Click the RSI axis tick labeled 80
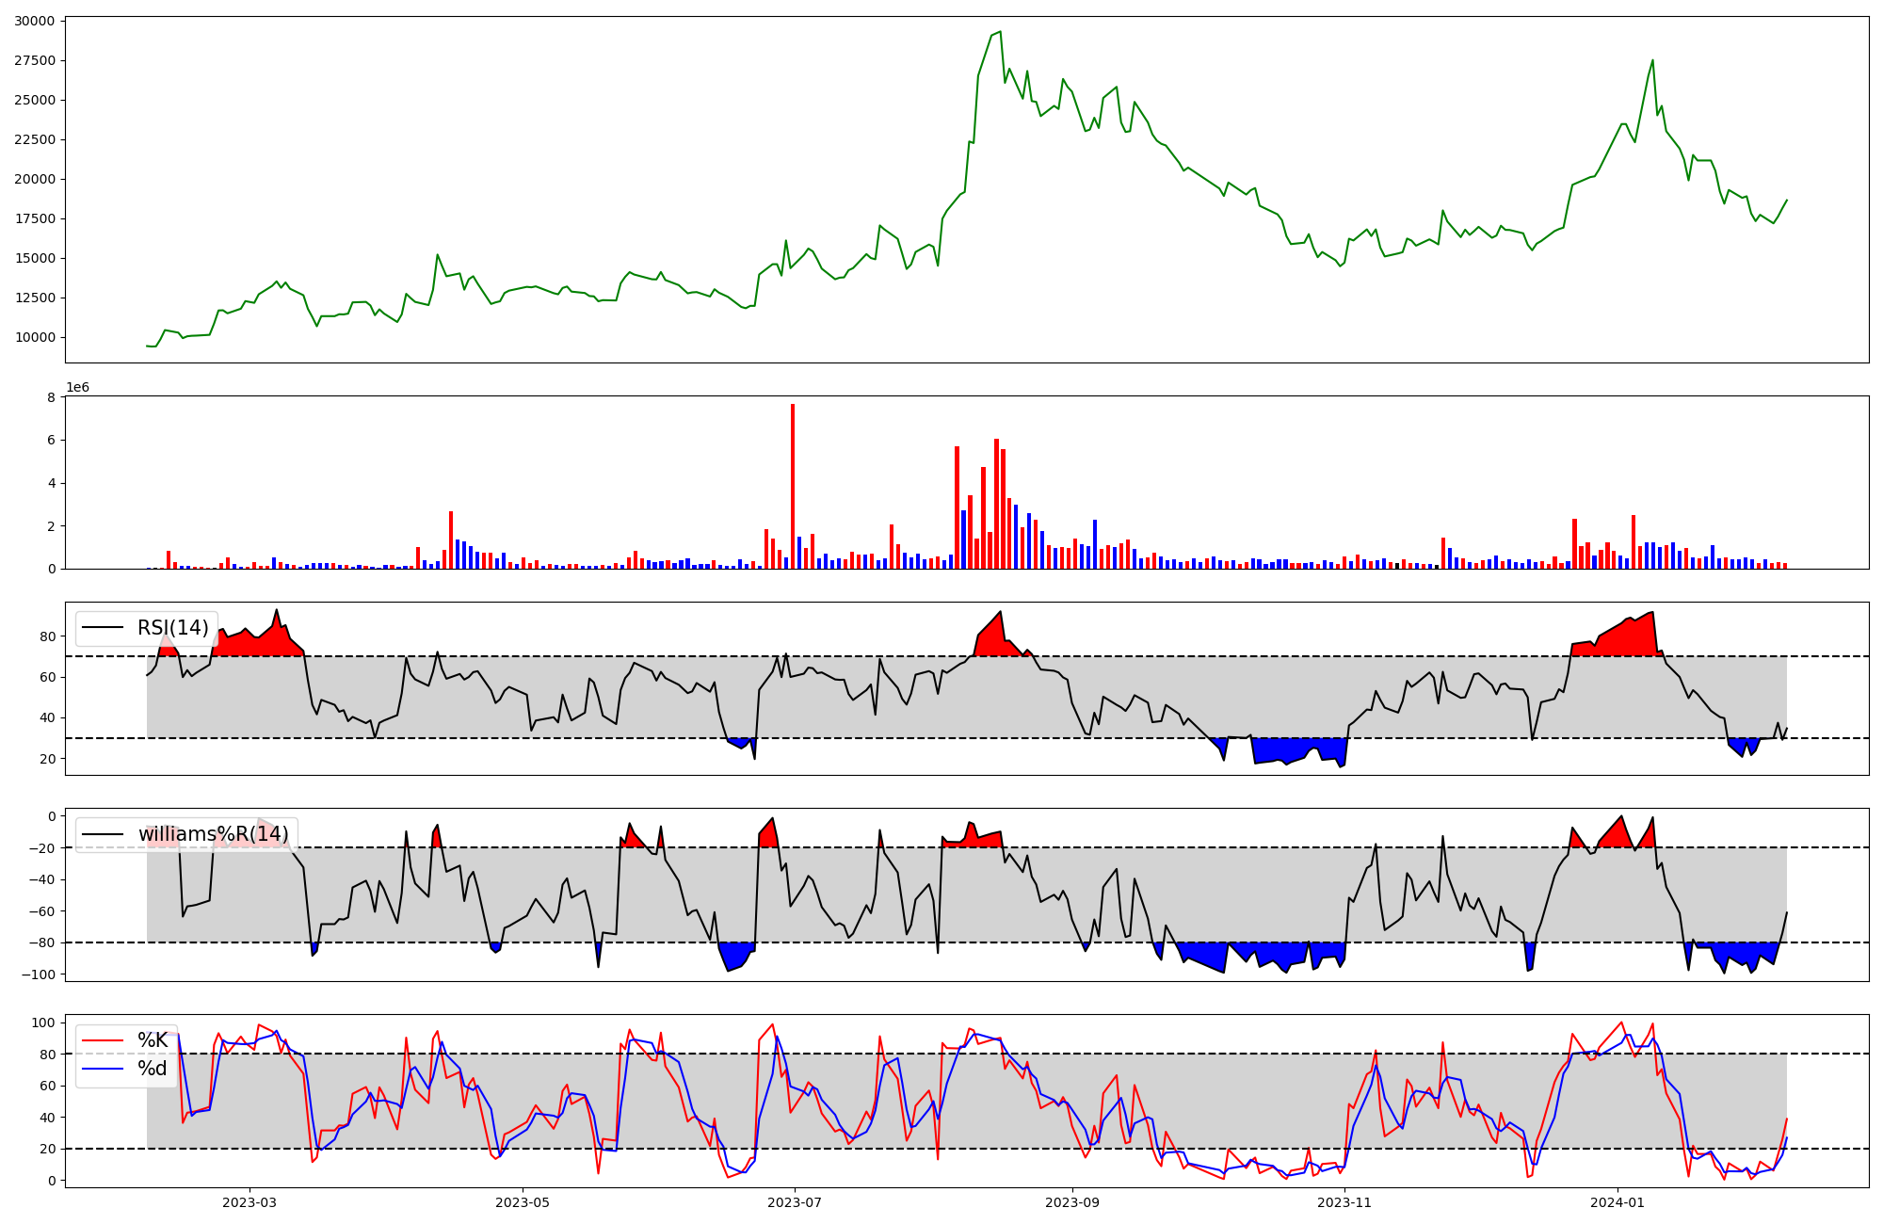This screenshot has height=1224, width=1883. point(47,636)
